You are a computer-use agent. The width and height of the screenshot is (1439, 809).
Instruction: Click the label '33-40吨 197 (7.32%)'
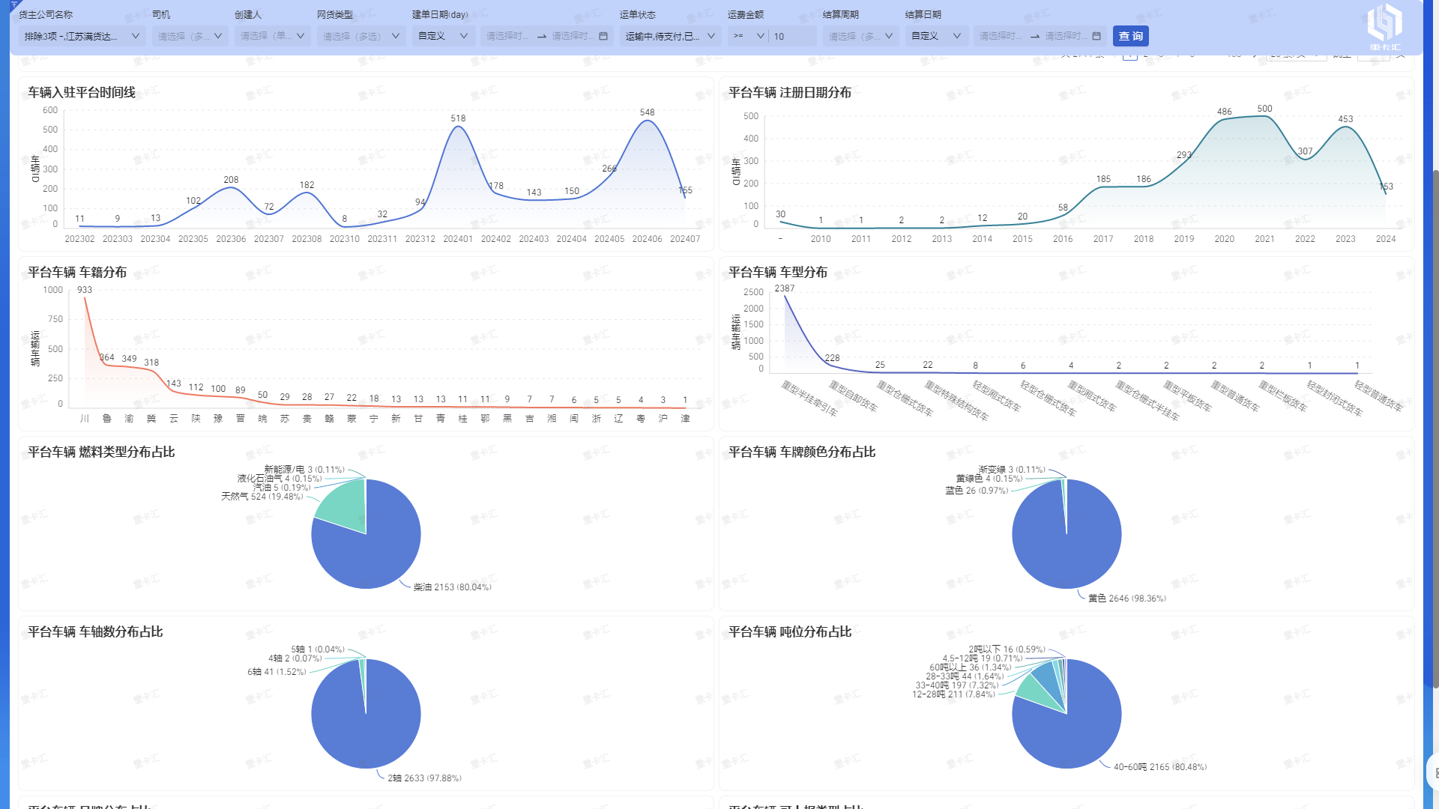pos(956,685)
